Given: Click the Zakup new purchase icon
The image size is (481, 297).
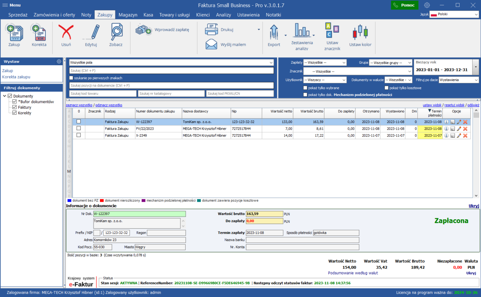Looking at the screenshot, I should point(14,33).
